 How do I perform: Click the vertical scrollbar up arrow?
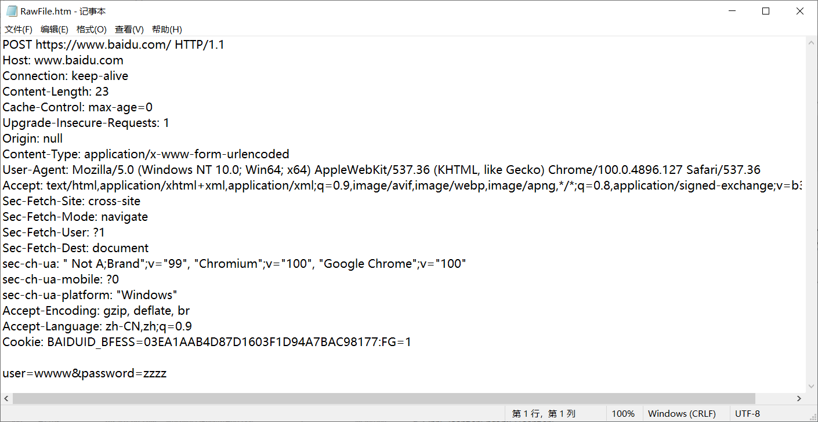(x=811, y=42)
